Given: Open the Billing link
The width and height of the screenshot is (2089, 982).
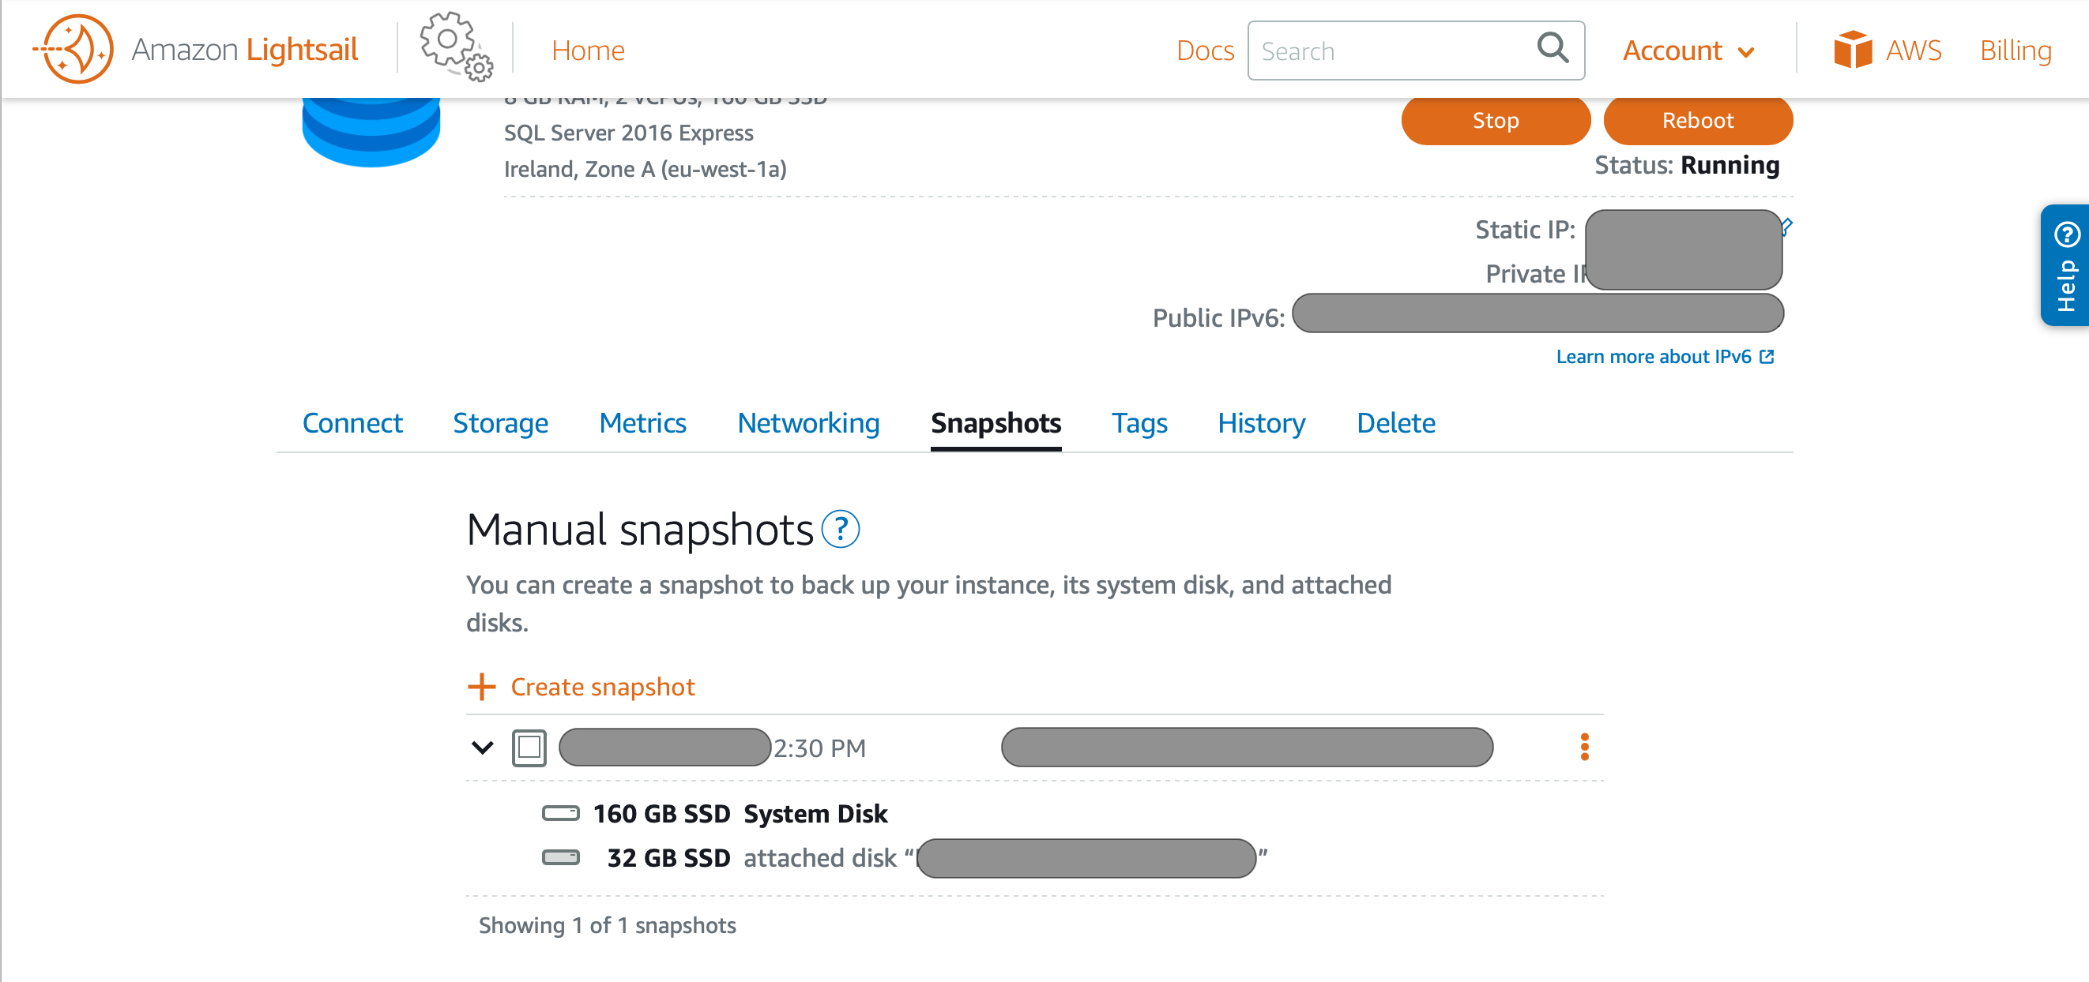Looking at the screenshot, I should click(x=2016, y=51).
